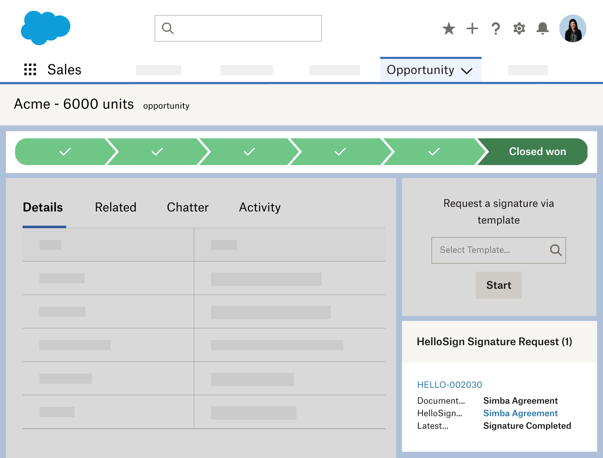Screen dimensions: 603x458
Task: Open Help via the question mark icon
Action: (495, 28)
